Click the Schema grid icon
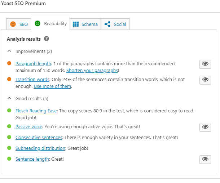Viewport: 220px width, 183px height. 76,24
